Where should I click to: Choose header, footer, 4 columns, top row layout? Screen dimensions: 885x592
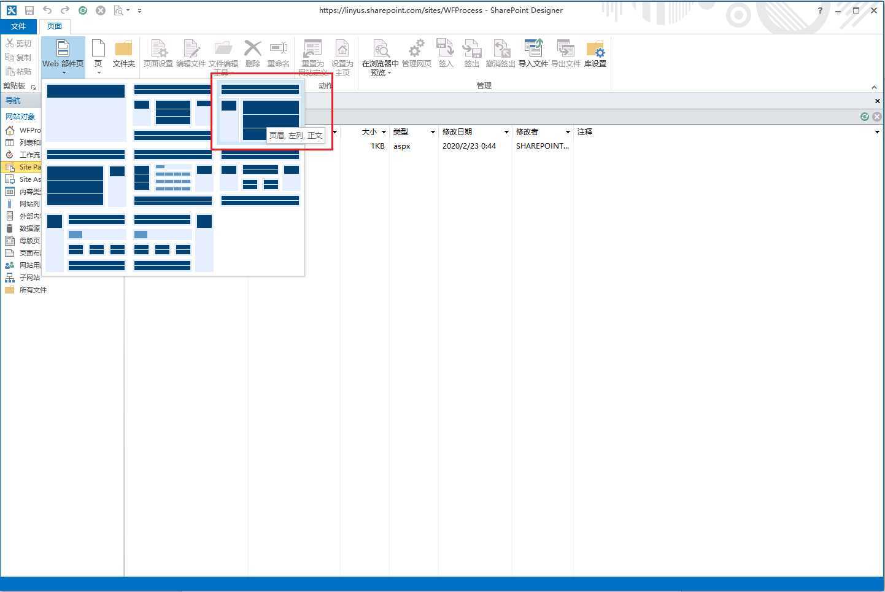tap(260, 177)
